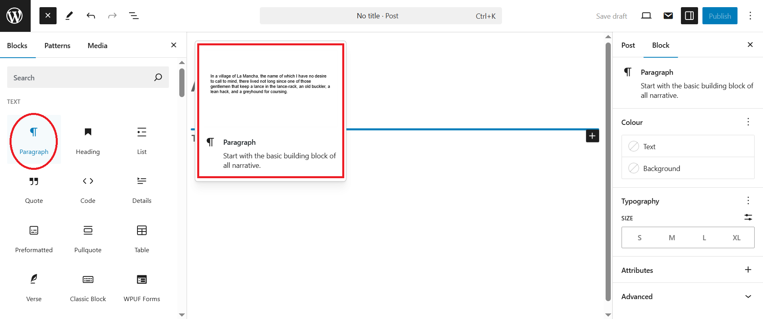Close the block inserter toggle button
Screen dimensions: 763x319
(48, 16)
